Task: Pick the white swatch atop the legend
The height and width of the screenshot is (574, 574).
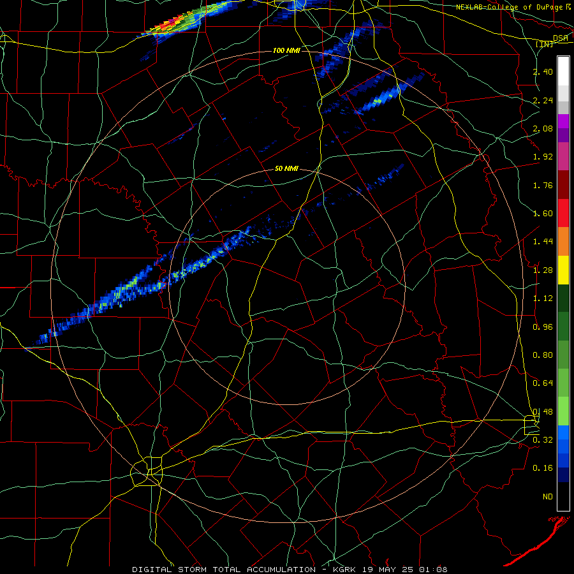Action: pos(563,71)
